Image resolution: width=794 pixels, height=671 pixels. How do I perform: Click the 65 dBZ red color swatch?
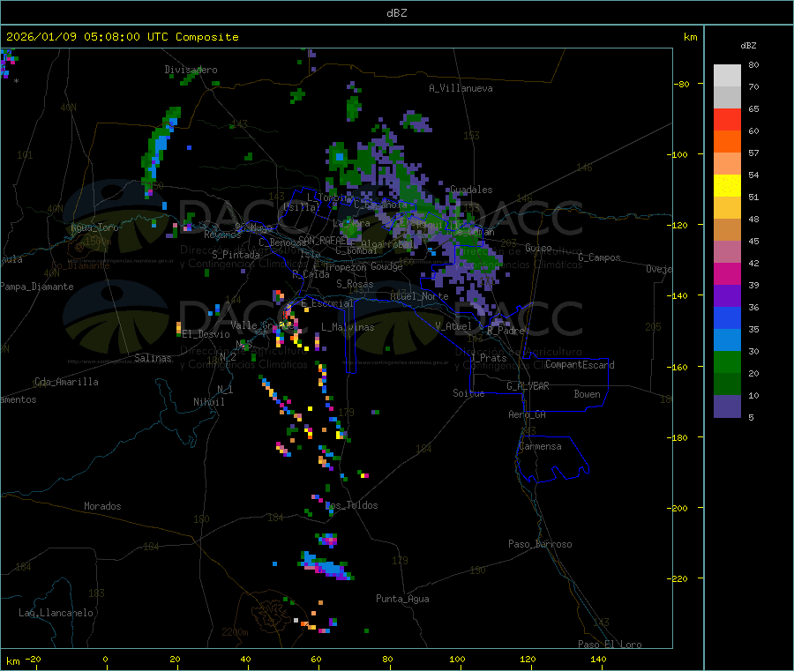(727, 119)
